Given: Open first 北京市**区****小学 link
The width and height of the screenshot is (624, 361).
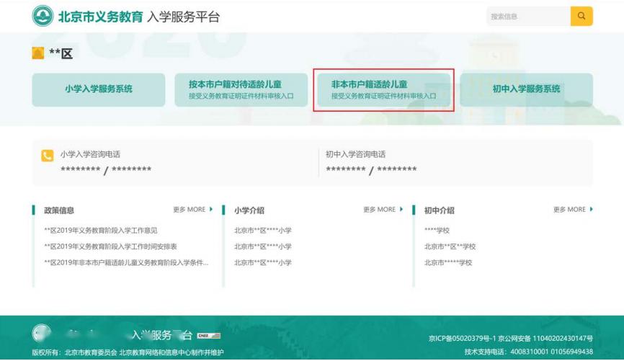Looking at the screenshot, I should tap(263, 231).
